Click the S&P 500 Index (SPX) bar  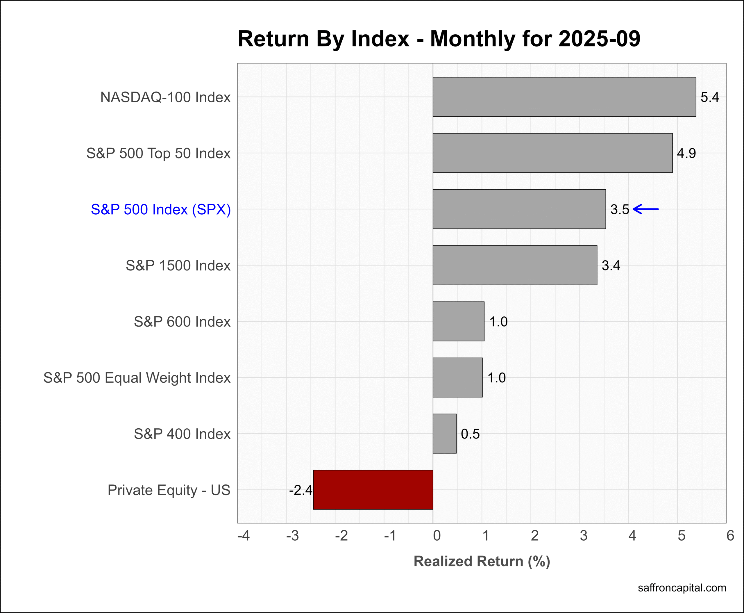click(x=519, y=209)
